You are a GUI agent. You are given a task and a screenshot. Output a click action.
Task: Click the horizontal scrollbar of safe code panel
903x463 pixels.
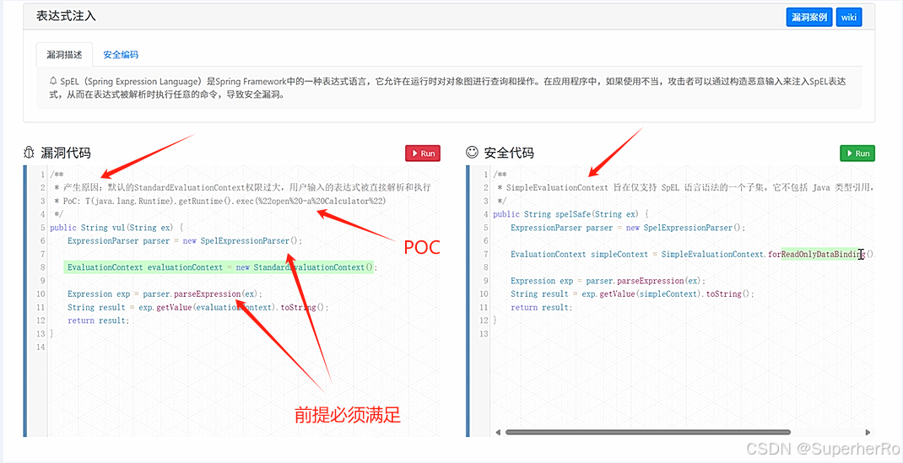648,432
